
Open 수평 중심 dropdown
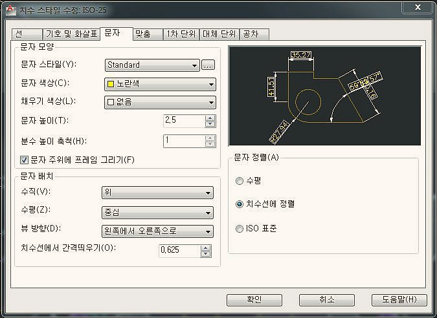click(x=157, y=213)
